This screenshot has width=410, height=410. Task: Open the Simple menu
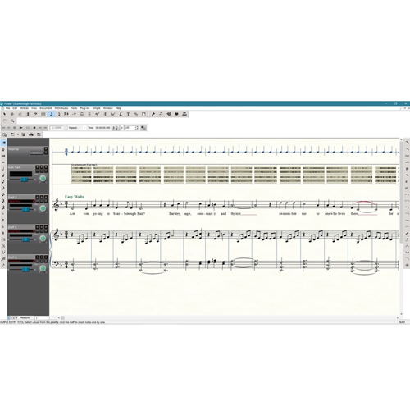pyautogui.click(x=96, y=108)
